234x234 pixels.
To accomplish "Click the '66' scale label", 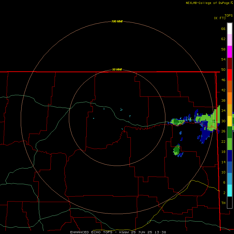I will tap(223, 29).
